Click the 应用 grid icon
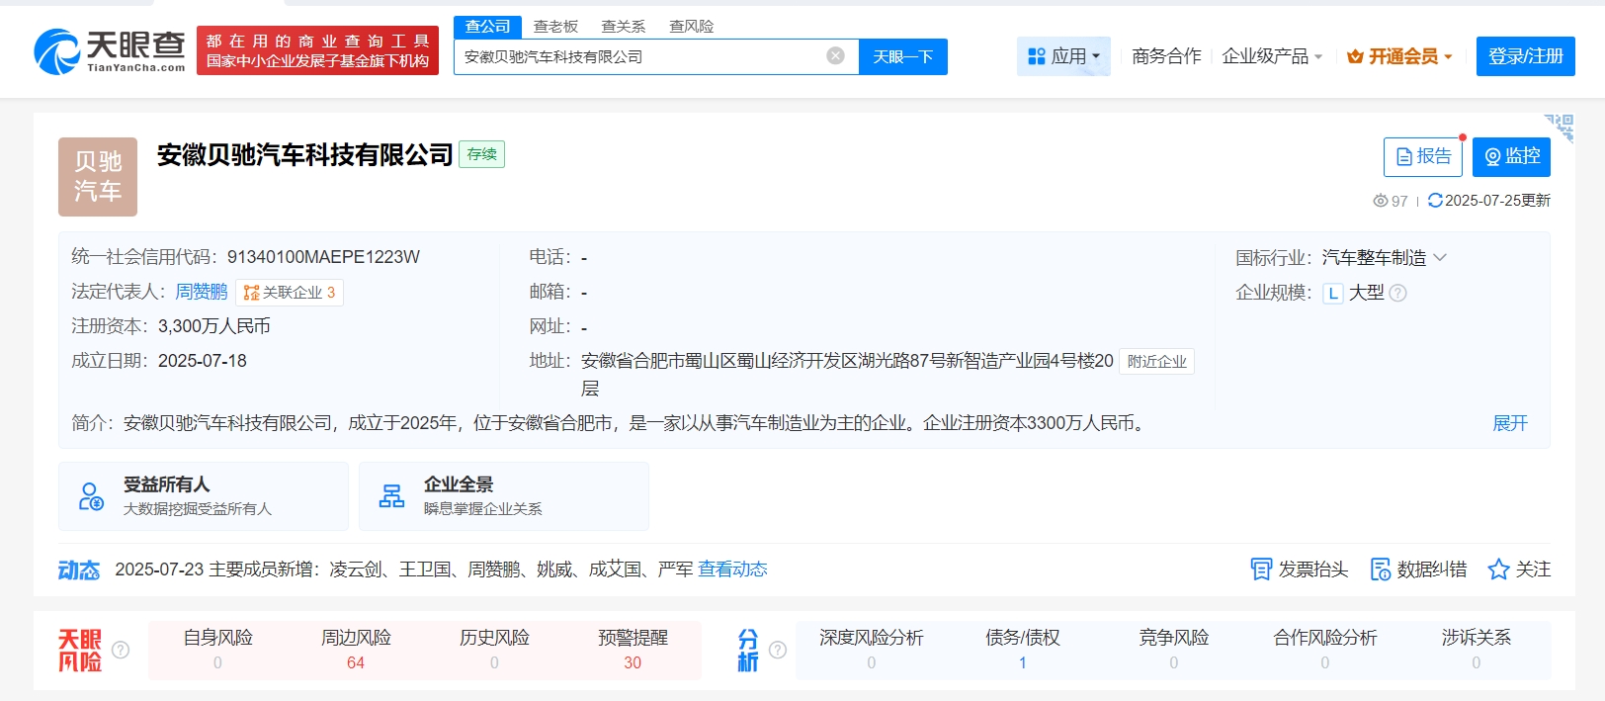The height and width of the screenshot is (701, 1605). (x=1036, y=56)
